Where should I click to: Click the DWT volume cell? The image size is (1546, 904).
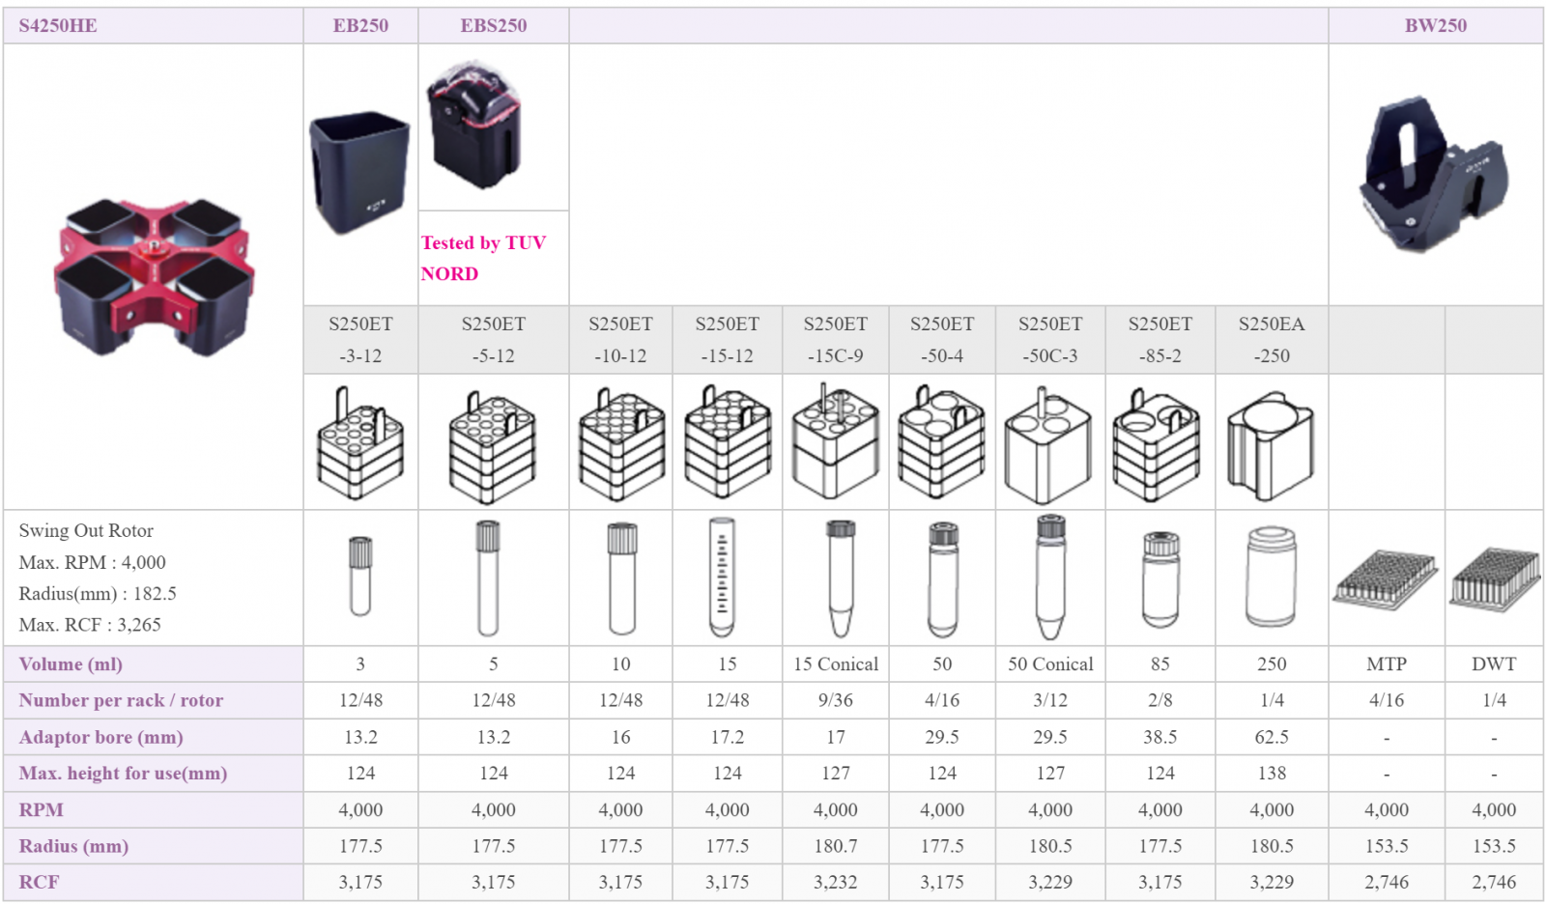(x=1494, y=664)
